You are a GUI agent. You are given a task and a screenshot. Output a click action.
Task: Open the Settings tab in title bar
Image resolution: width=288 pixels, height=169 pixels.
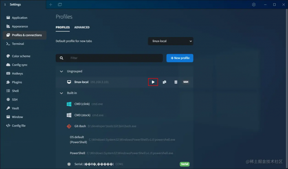click(x=23, y=4)
